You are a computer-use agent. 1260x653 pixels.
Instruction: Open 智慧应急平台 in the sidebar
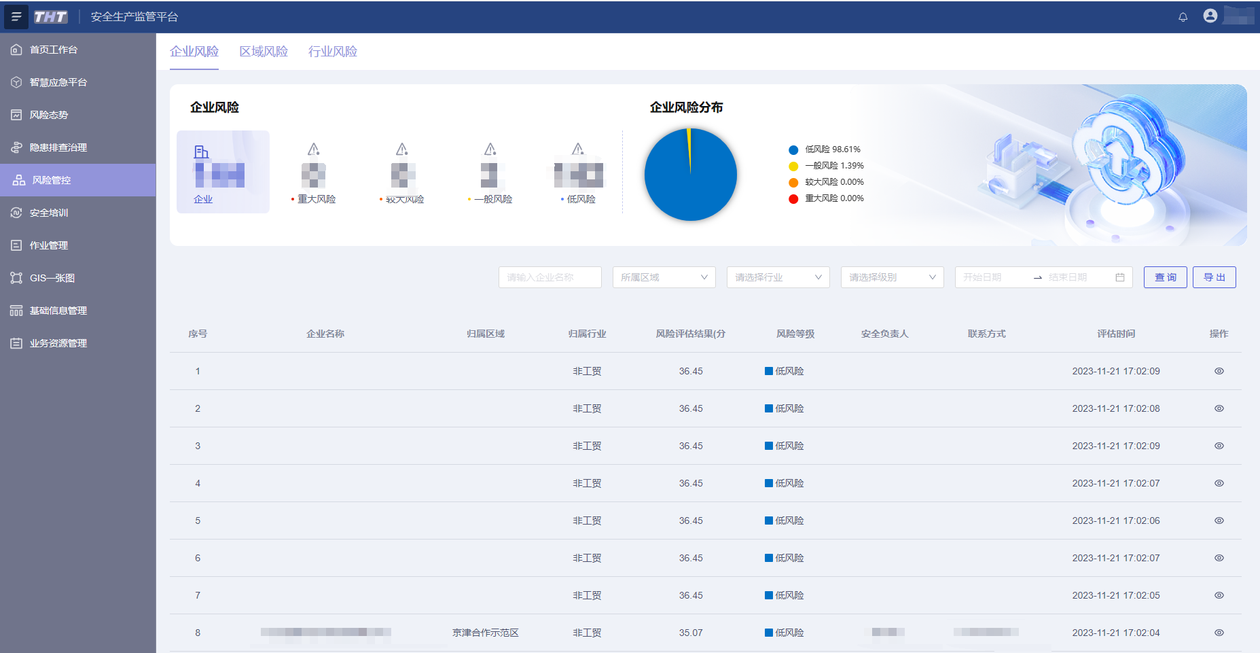(58, 82)
